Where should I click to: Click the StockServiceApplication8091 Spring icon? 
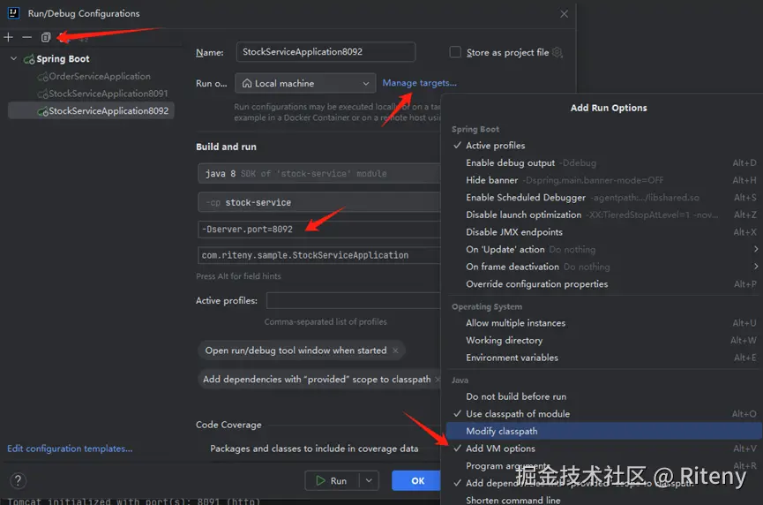pos(43,94)
